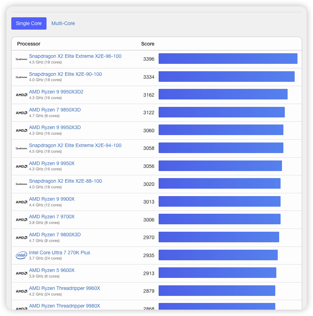Click AMD logo beside Ryzen 9 9950X3D

[x=22, y=130]
